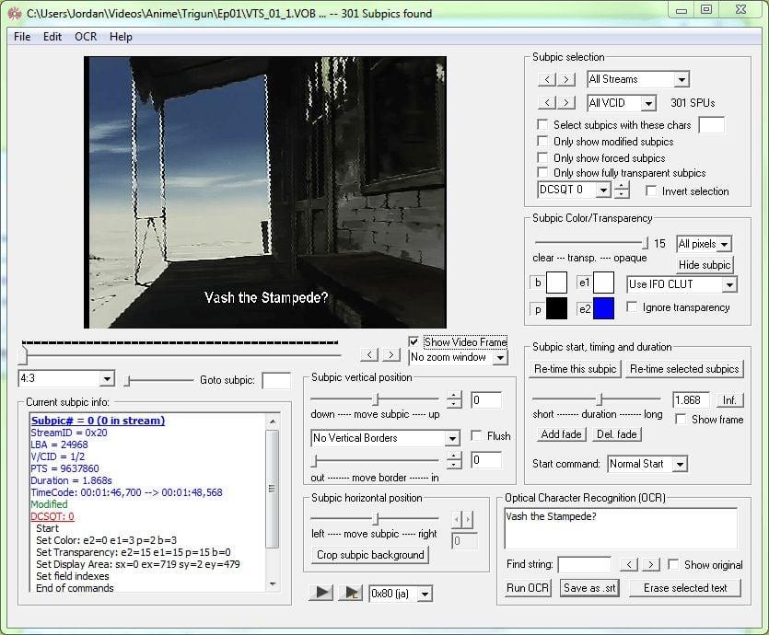
Task: Click the DCSQT spinner arrows
Action: pyautogui.click(x=622, y=190)
